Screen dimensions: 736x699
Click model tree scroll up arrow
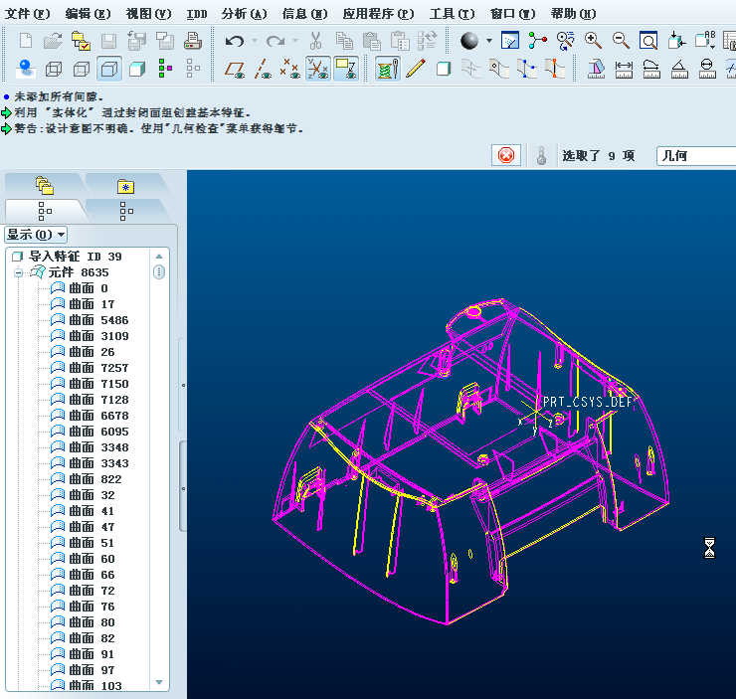click(159, 257)
